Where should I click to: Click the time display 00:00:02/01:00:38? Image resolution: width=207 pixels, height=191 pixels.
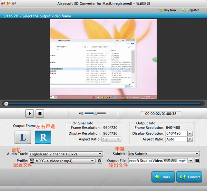(x=161, y=114)
